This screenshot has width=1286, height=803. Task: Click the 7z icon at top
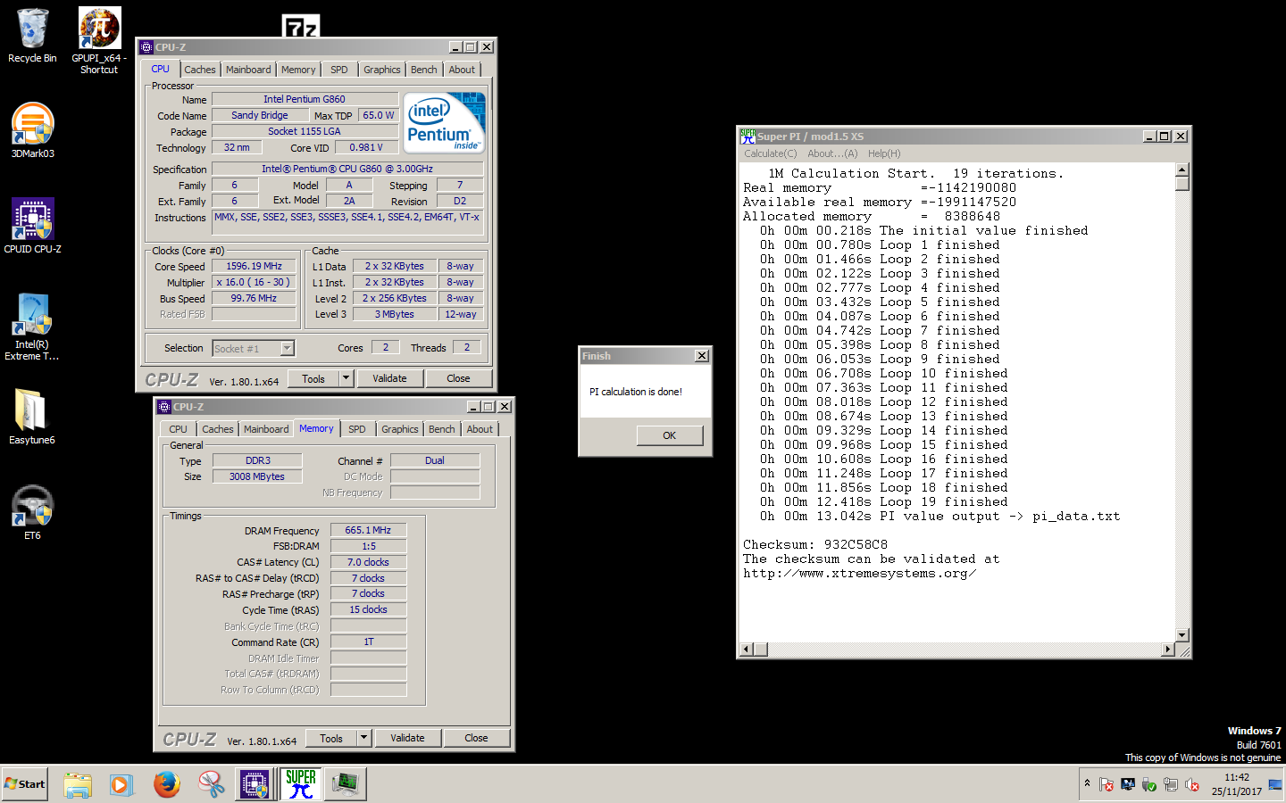click(300, 27)
